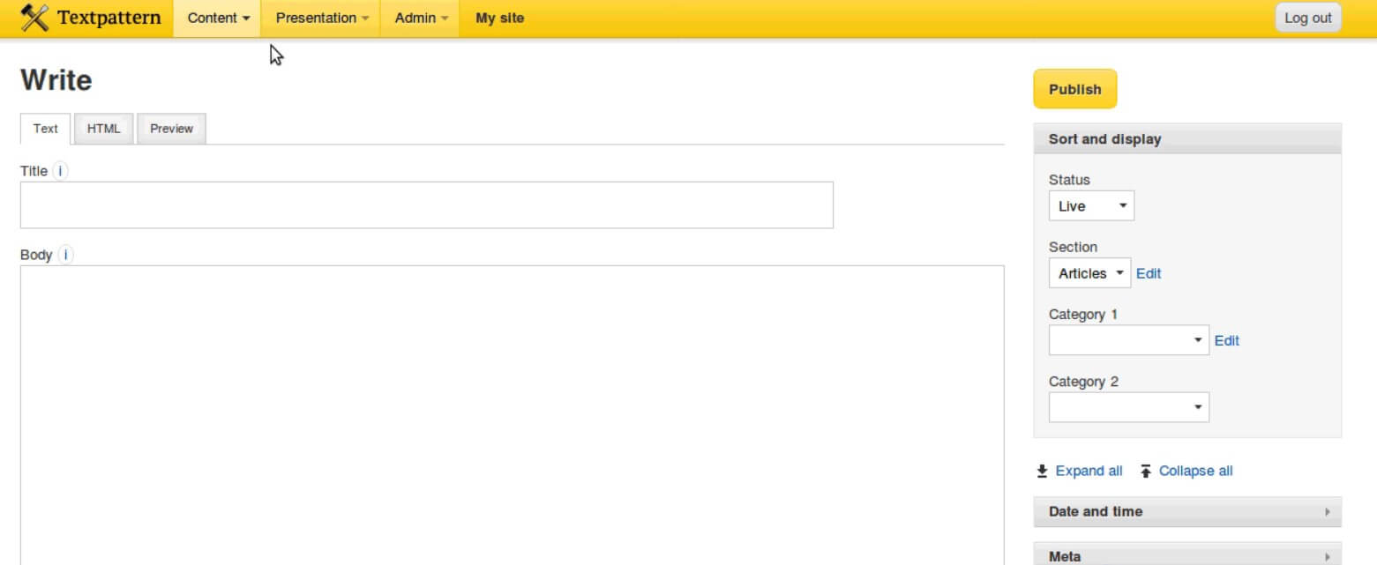1377x565 pixels.
Task: Click the Body help info icon
Action: point(65,255)
